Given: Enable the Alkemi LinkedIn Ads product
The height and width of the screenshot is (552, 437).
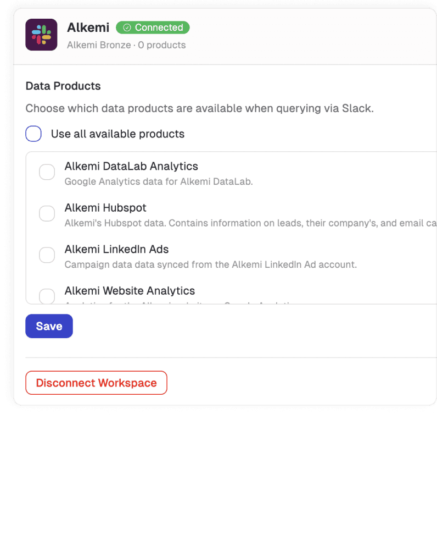Looking at the screenshot, I should (47, 255).
